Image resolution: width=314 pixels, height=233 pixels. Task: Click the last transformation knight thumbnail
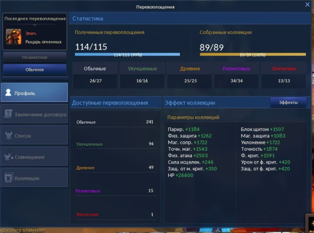pos(14,37)
